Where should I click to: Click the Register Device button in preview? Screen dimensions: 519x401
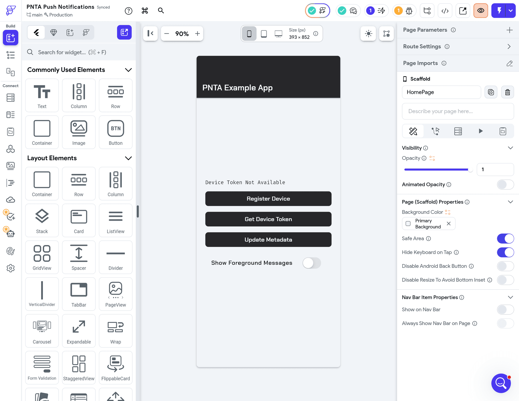(268, 199)
